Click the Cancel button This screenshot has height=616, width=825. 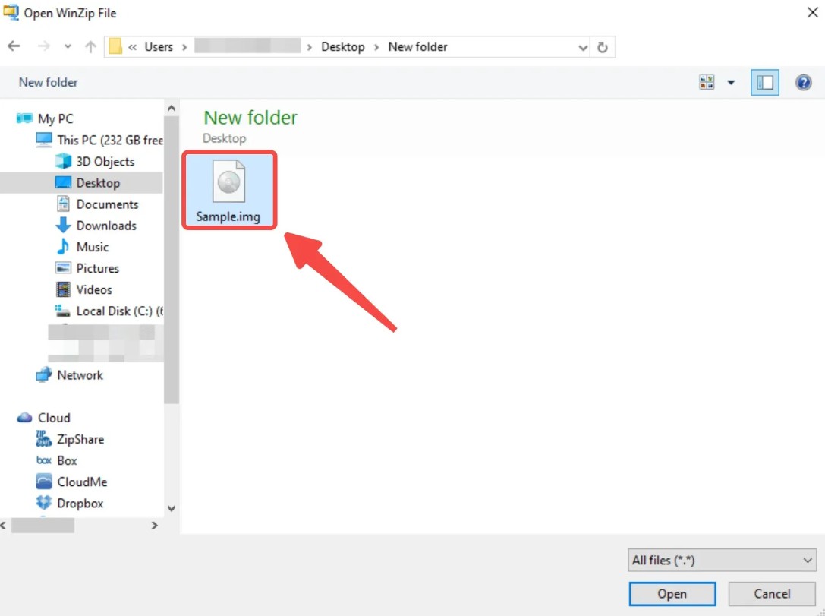click(772, 594)
